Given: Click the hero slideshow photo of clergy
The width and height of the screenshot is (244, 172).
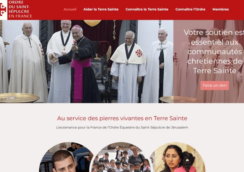Looking at the screenshot, I should pyautogui.click(x=87, y=61).
